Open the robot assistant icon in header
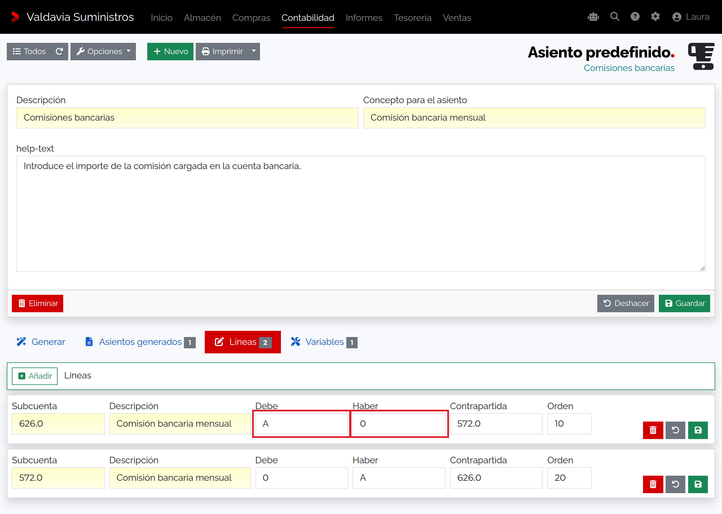Image resolution: width=722 pixels, height=514 pixels. (593, 17)
